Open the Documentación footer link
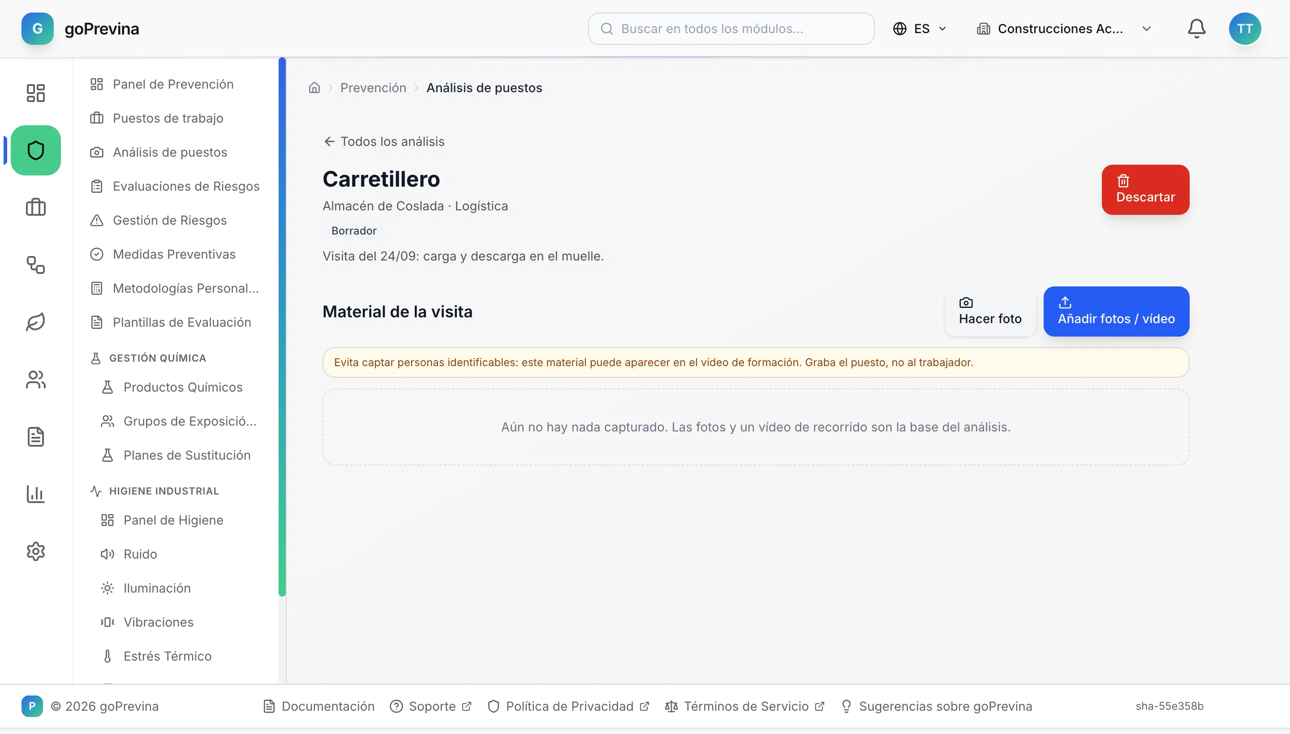Viewport: 1290px width, 734px height. 319,706
